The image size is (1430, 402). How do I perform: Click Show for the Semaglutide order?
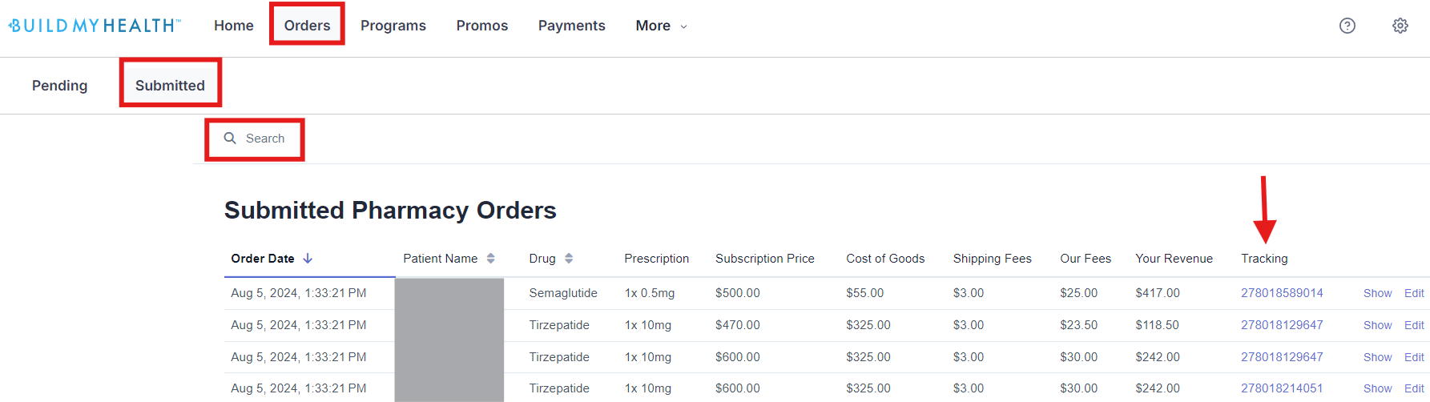(x=1377, y=293)
